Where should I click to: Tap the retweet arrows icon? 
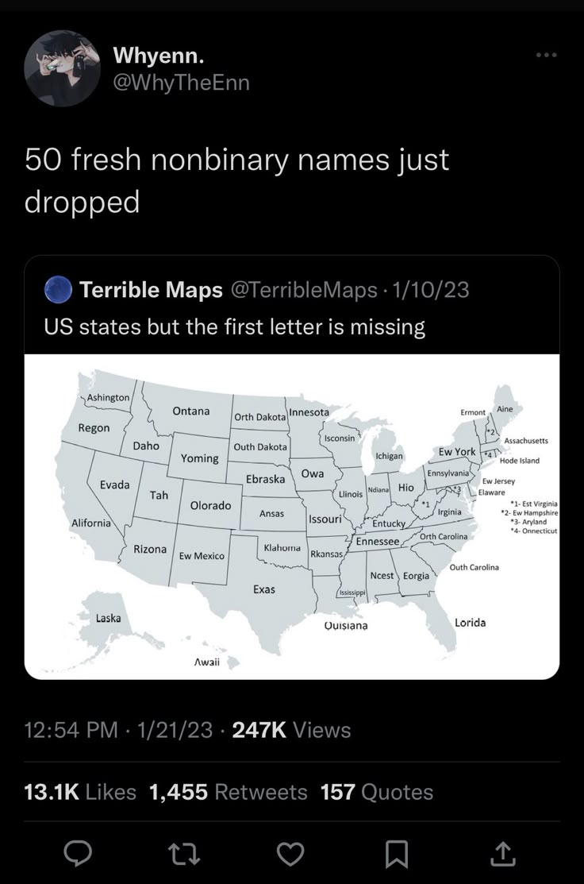point(186,855)
